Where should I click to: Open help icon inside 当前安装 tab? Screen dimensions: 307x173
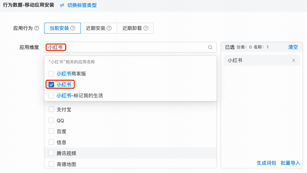73,28
